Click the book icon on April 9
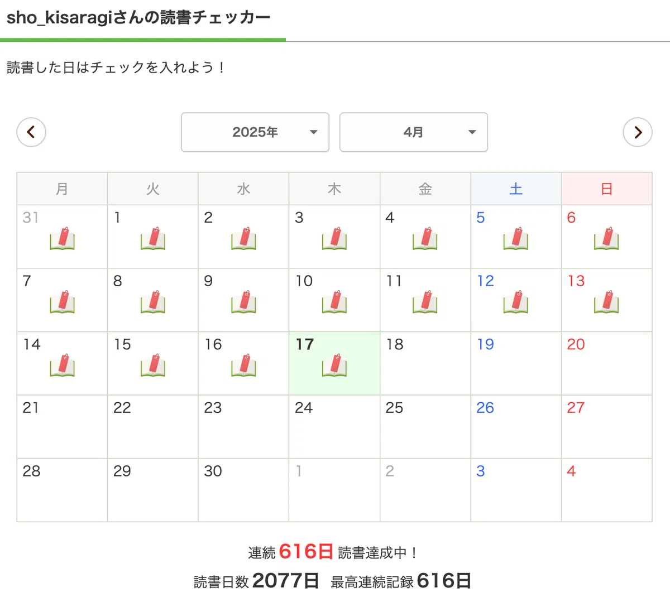Viewport: 670px width, 602px height. [x=244, y=302]
